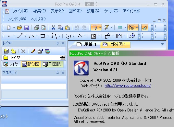This screenshot has width=174, height=127.
Task: Select the Arc drawing tool
Action: [x=80, y=36]
